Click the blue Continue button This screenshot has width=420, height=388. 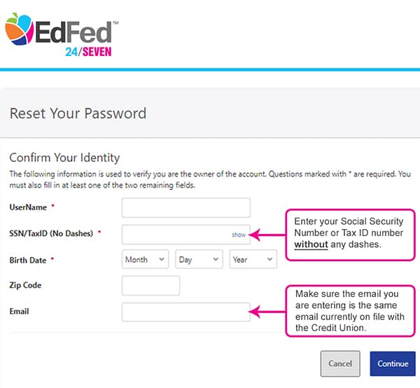[392, 363]
